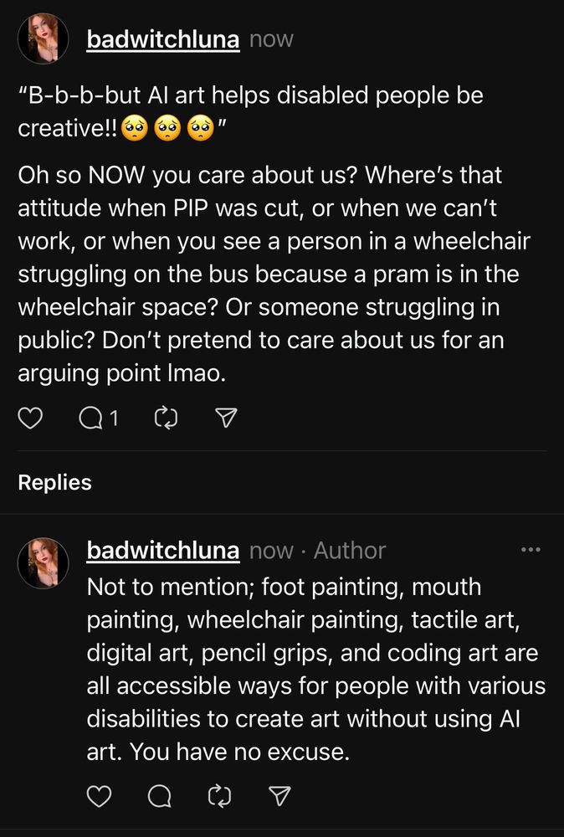Open the reply text about accessible art

coord(314,670)
